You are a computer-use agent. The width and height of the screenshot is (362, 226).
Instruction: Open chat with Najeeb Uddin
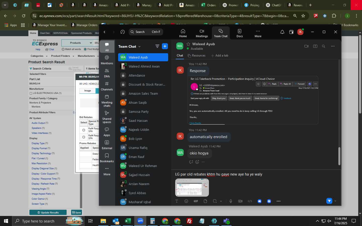point(143,130)
